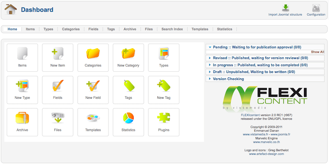Open the Categories tab in the menu

pyautogui.click(x=71, y=29)
